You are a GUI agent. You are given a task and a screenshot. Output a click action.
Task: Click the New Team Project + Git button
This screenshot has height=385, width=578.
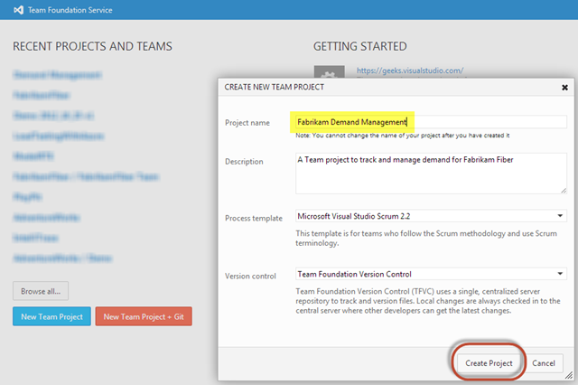pos(144,317)
